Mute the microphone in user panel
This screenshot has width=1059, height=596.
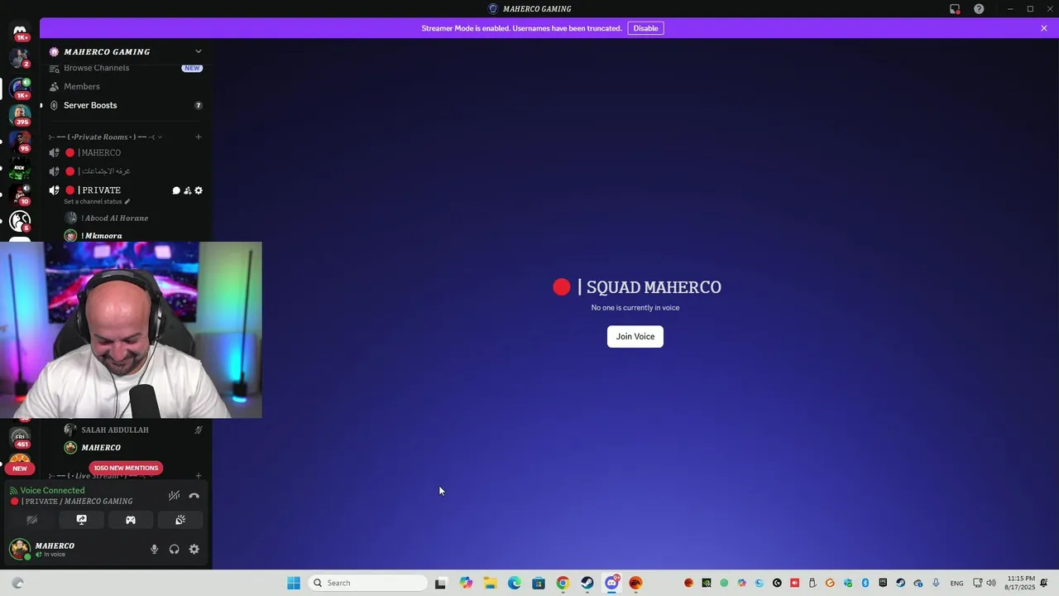(x=154, y=549)
